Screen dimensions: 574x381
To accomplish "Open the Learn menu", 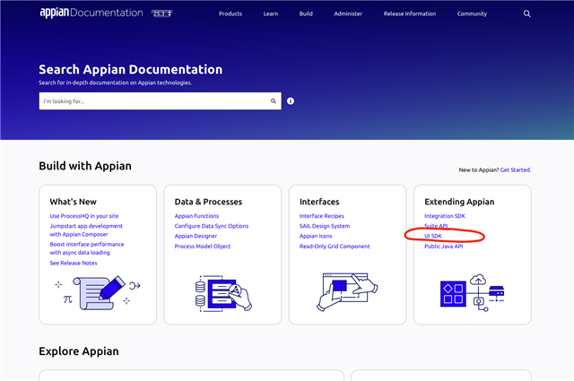I will (x=271, y=14).
